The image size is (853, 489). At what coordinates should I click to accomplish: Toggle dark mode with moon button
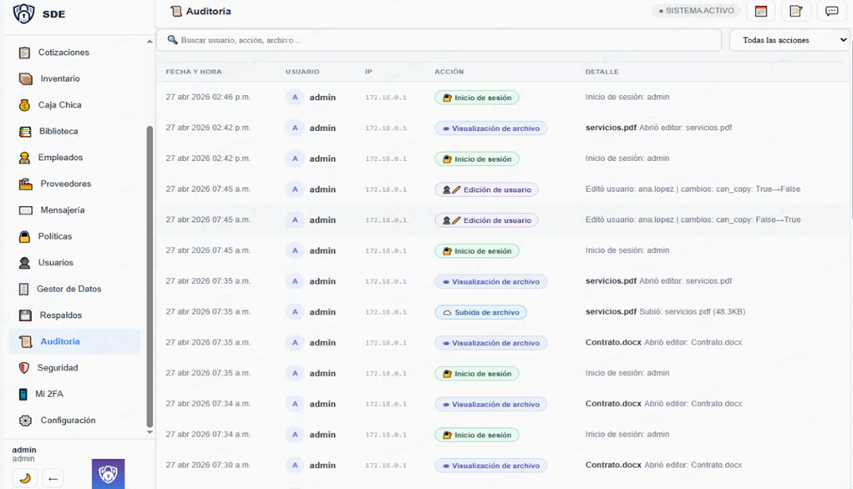coord(24,478)
